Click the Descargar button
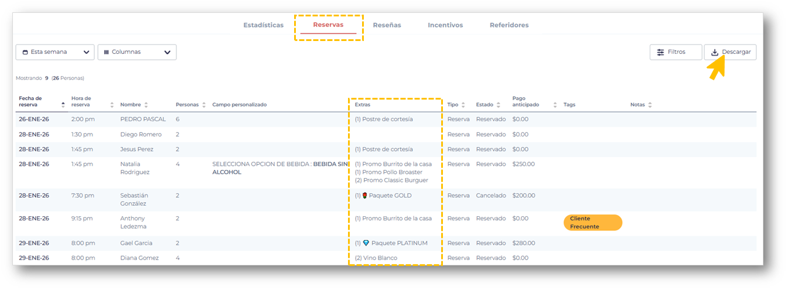The height and width of the screenshot is (290, 788). (x=730, y=52)
